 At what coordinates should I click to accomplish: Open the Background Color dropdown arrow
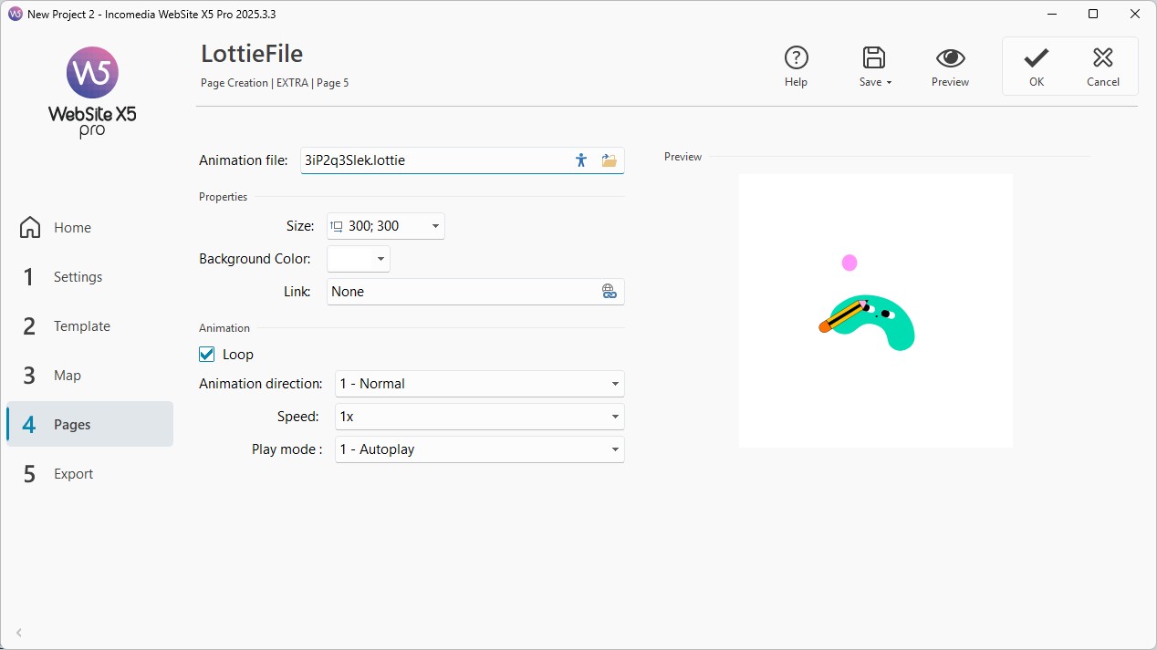click(380, 259)
